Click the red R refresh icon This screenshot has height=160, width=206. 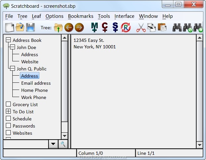click(126, 28)
